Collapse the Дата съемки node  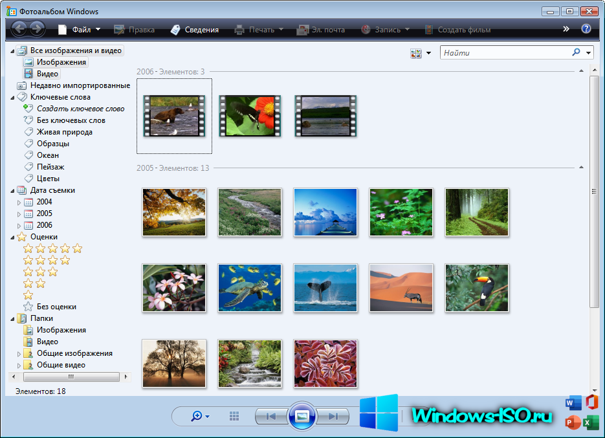[12, 191]
